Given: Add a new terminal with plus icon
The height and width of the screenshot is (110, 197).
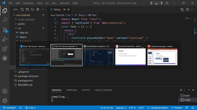Looking at the screenshot, I should tap(181, 90).
